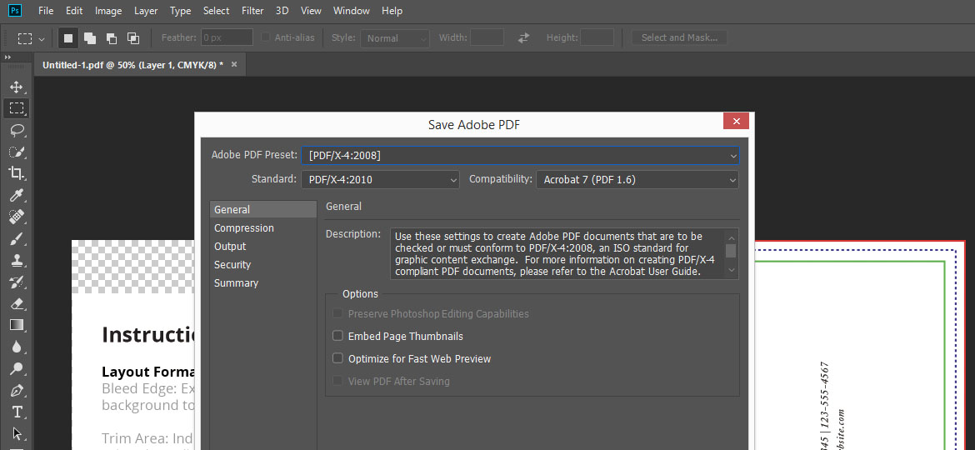Screen dimensions: 975x450
Task: Select the Move tool
Action: click(x=17, y=87)
